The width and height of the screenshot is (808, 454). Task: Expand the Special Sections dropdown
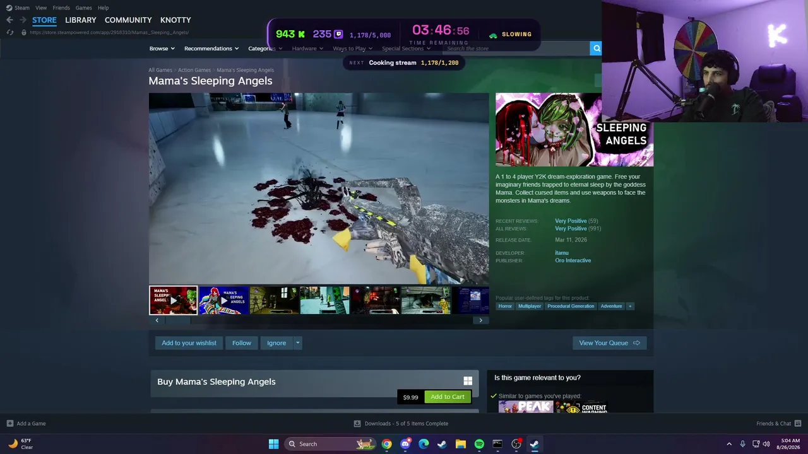407,49
